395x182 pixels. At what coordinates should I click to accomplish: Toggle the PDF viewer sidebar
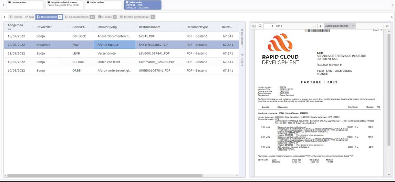pyautogui.click(x=254, y=26)
